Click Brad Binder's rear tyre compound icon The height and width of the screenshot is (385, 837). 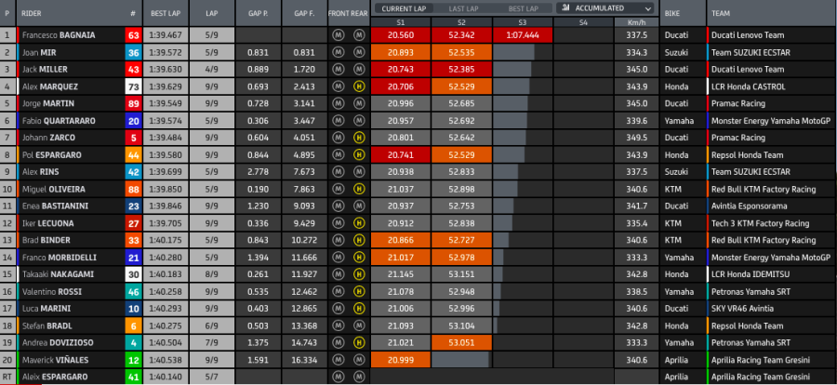click(x=357, y=240)
